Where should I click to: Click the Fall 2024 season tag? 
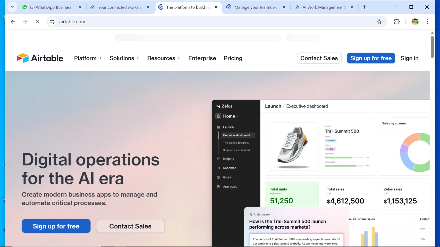click(x=330, y=149)
